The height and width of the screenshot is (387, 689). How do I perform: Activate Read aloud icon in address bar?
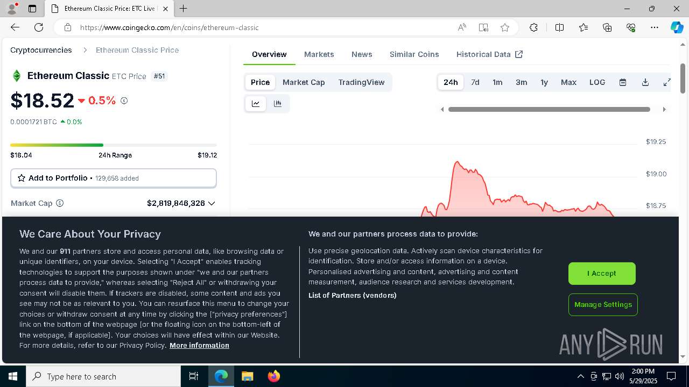click(462, 27)
